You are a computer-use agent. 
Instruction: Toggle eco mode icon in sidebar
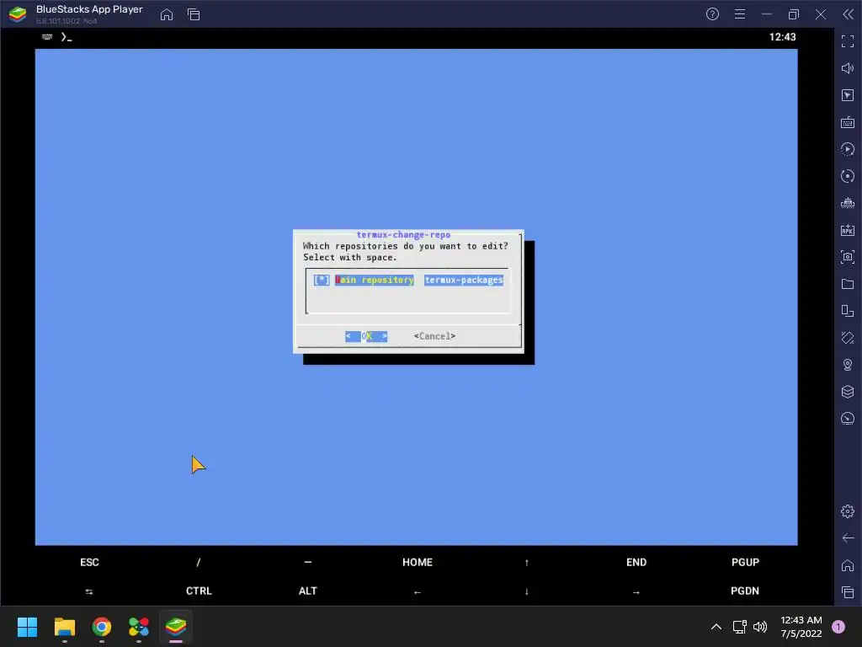[x=848, y=418]
